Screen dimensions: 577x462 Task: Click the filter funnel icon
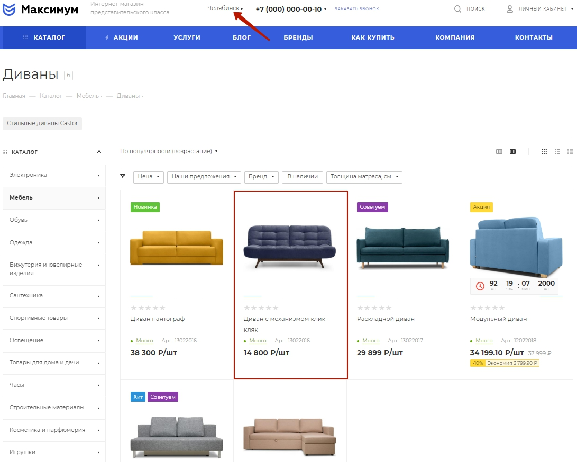[x=123, y=176]
